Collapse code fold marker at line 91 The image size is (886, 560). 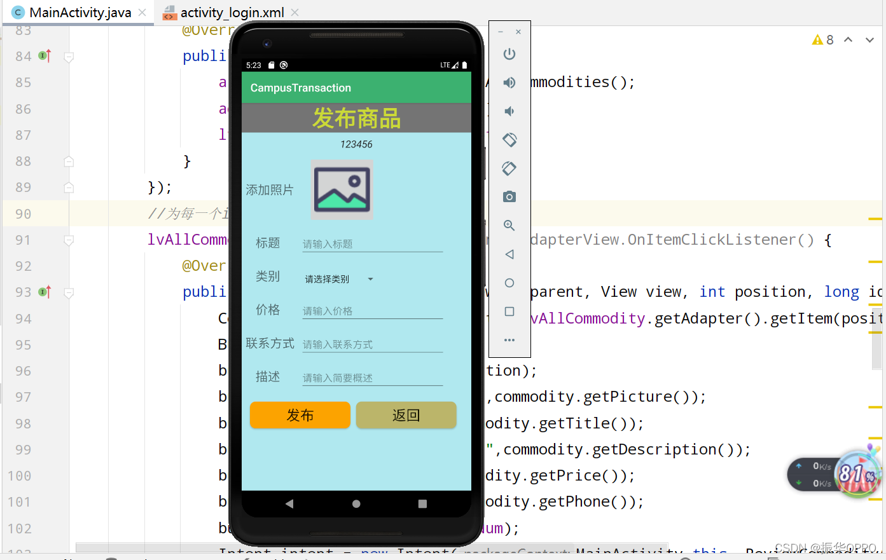click(69, 240)
